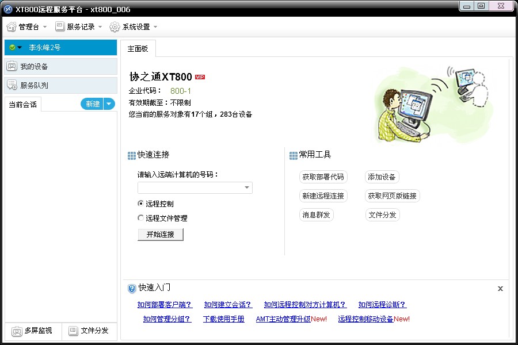Select the 当前会话 tab
Viewport: 518px width, 345px height.
[23, 105]
